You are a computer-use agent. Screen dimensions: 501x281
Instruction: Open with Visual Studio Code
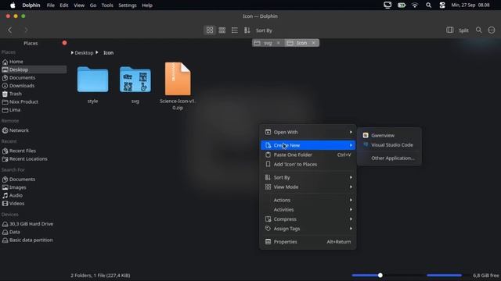389,145
